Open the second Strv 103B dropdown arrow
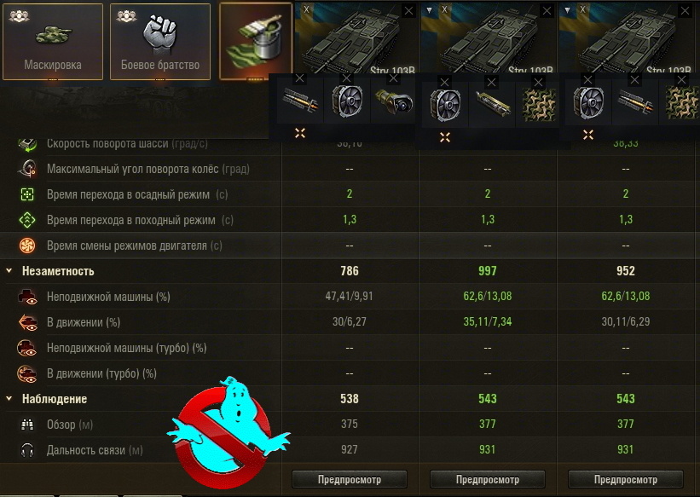 [429, 10]
